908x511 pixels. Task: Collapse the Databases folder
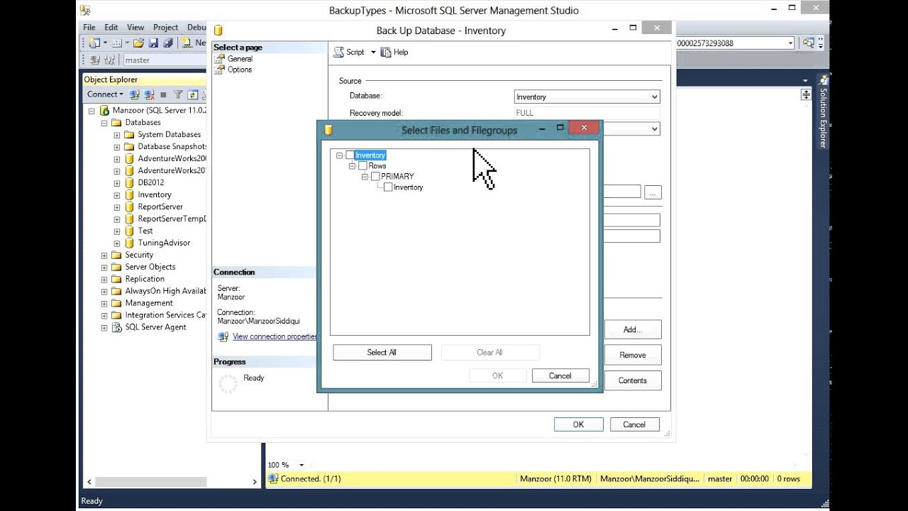[x=104, y=123]
